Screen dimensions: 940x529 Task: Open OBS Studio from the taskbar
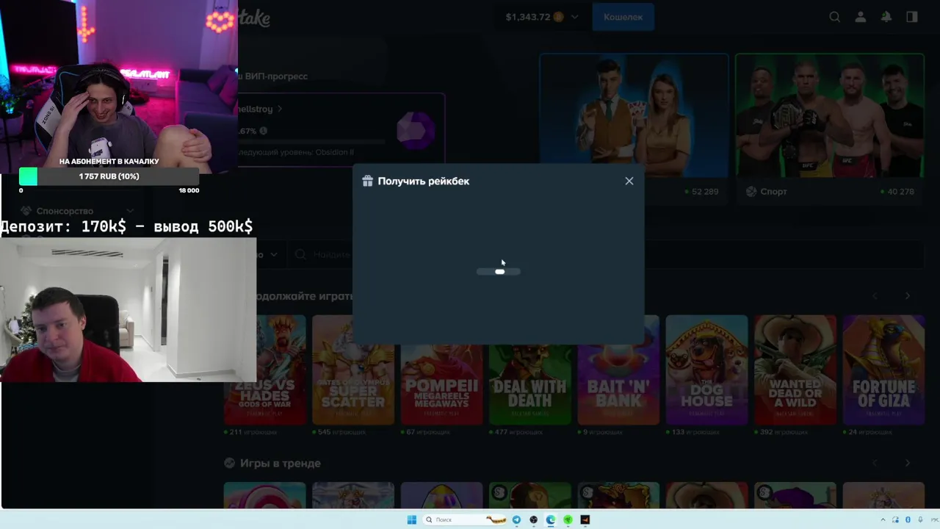click(x=534, y=519)
